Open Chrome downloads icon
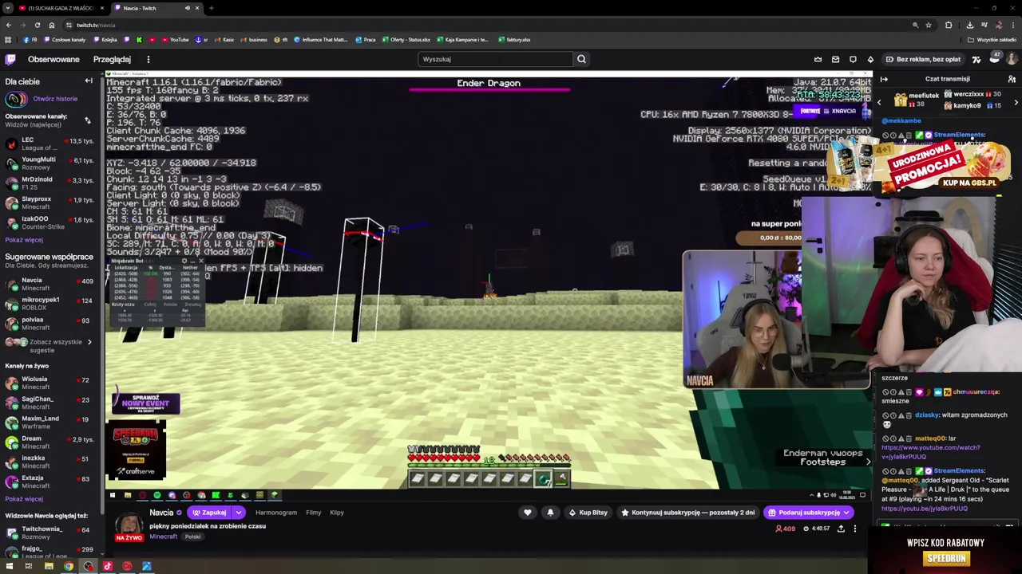 [969, 25]
